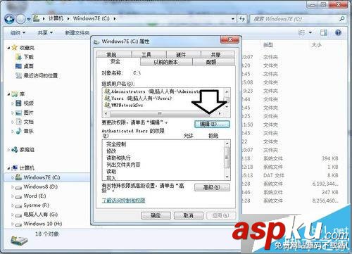
Task: Switch to the 以前的版本 tab
Action: point(166,62)
